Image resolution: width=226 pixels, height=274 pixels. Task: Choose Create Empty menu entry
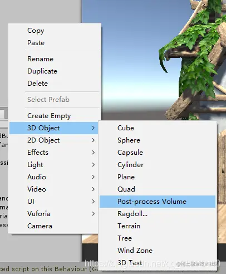point(55,116)
